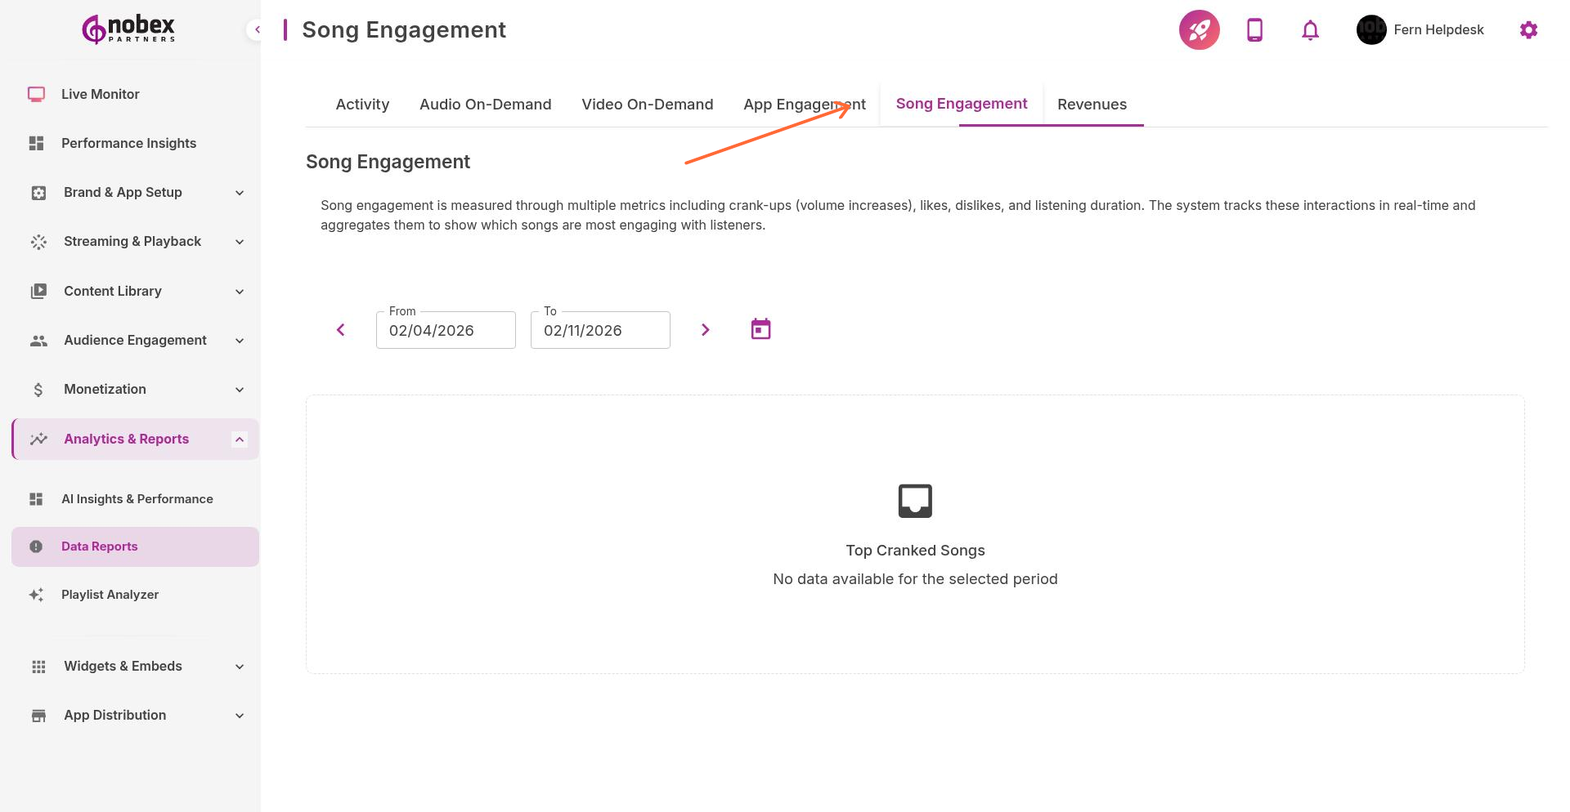1570x812 pixels.
Task: Open the mobile device preview icon
Action: tap(1254, 29)
